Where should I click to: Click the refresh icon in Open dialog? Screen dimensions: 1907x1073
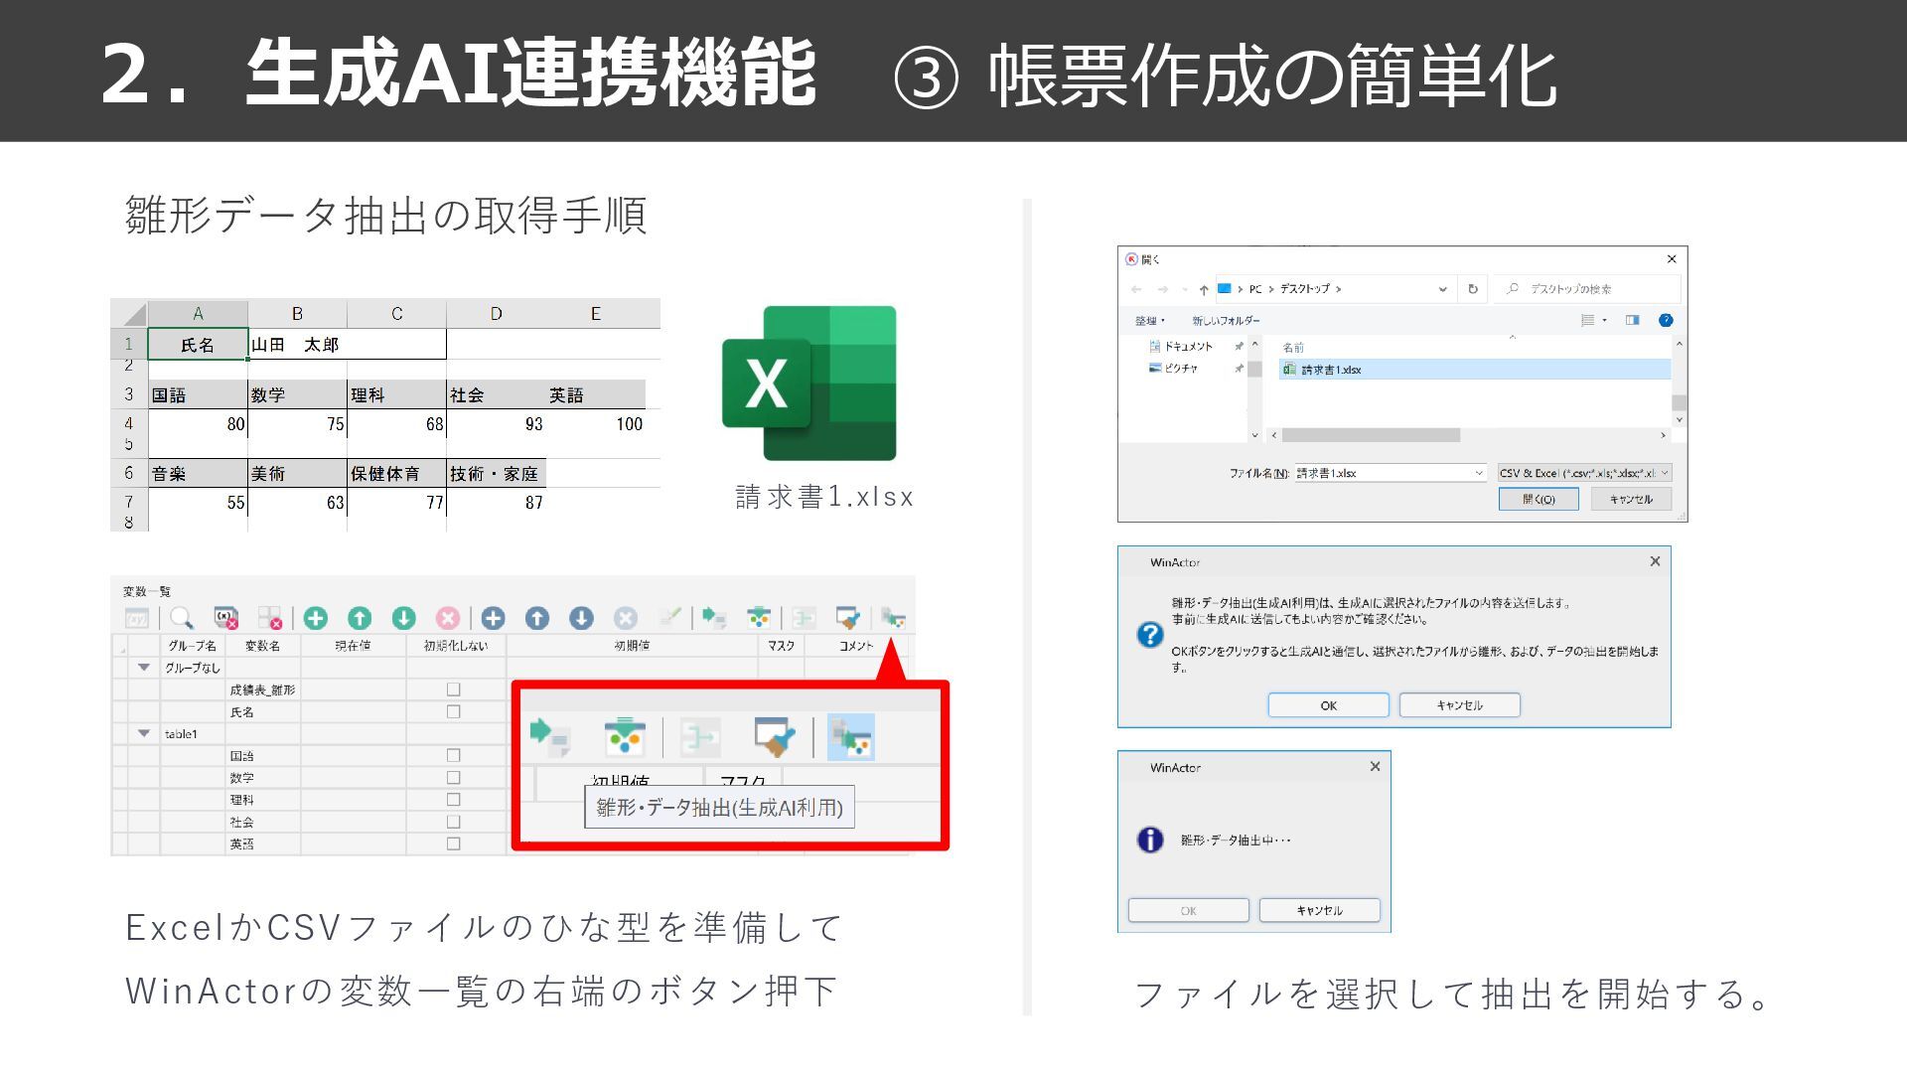[1473, 289]
